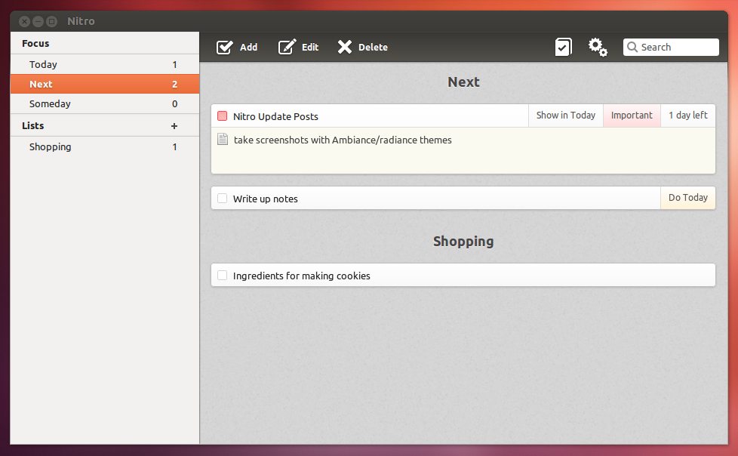Click the Add label in toolbar
The height and width of the screenshot is (456, 738).
tap(248, 47)
